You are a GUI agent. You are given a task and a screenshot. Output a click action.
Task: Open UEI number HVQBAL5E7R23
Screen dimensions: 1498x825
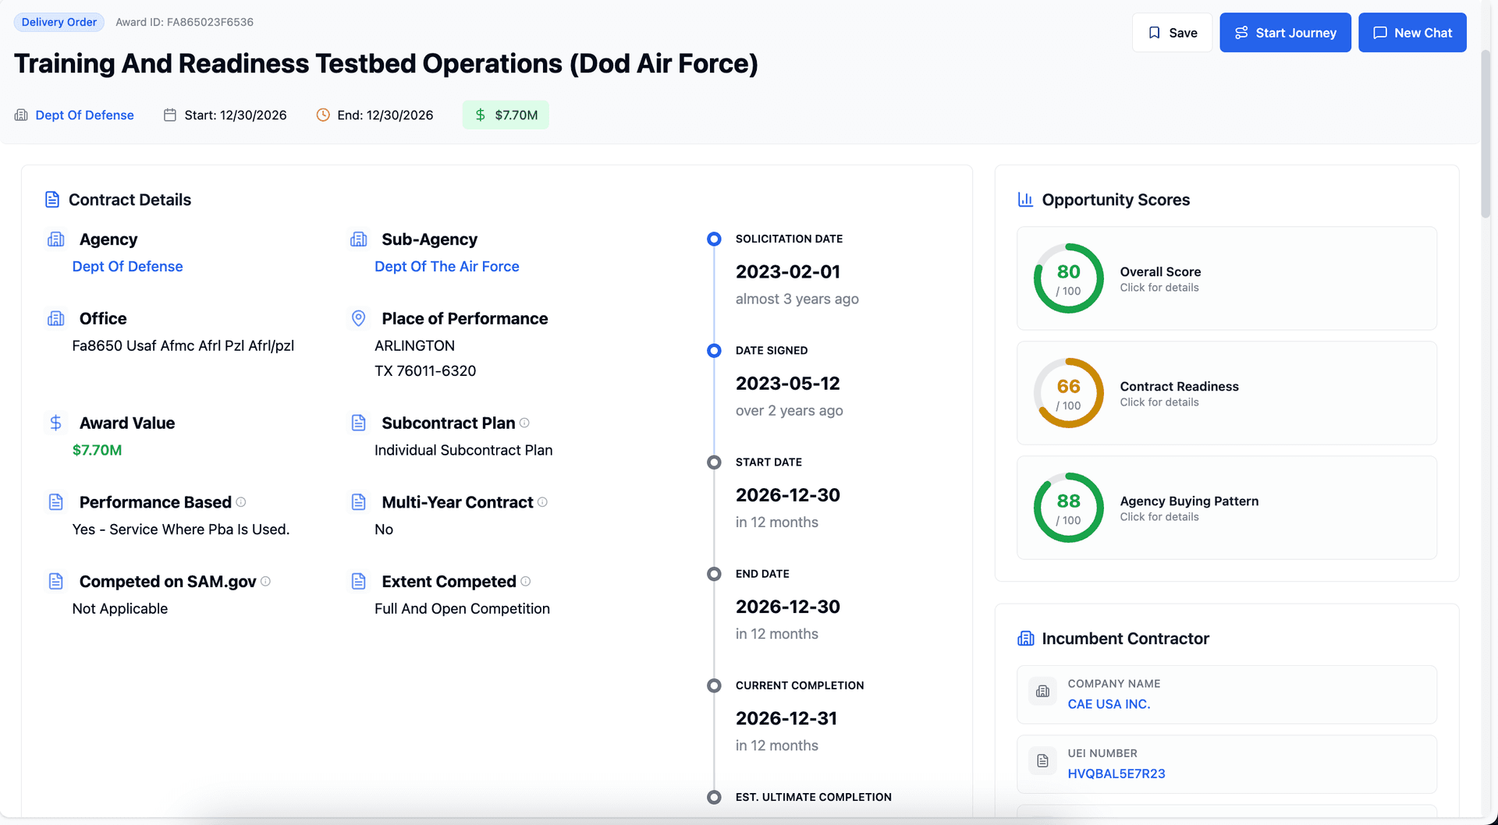pos(1116,774)
